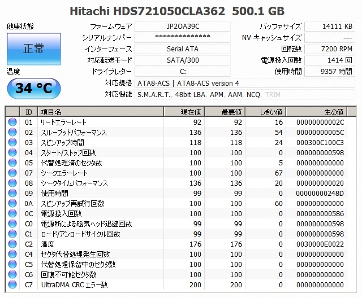
Task: Select the スループットパフォーマンス row name
Action: pos(74,132)
